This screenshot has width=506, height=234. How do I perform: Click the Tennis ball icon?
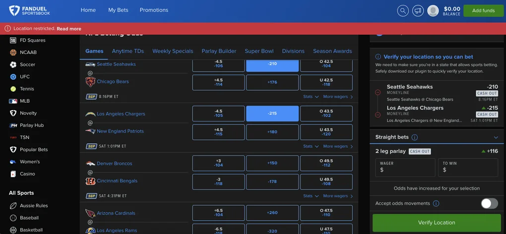tap(13, 89)
